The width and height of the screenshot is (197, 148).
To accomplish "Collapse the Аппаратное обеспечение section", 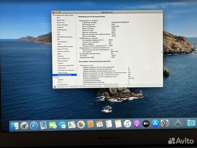I will click(x=53, y=15).
